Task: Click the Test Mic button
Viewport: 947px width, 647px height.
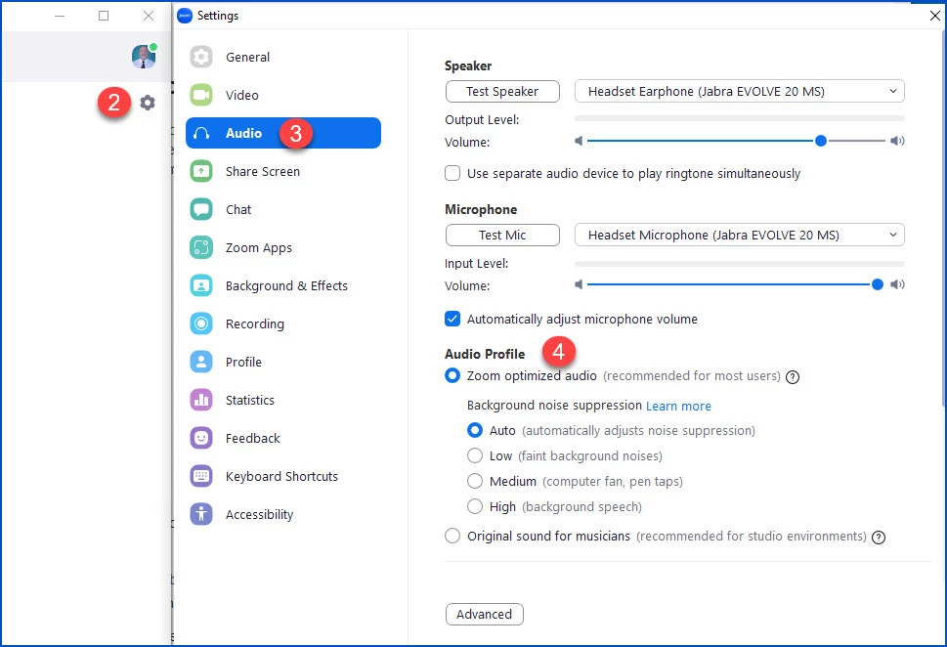Action: 502,235
